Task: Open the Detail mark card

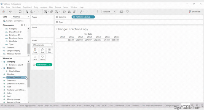Action: pyautogui.click(x=35, y=58)
